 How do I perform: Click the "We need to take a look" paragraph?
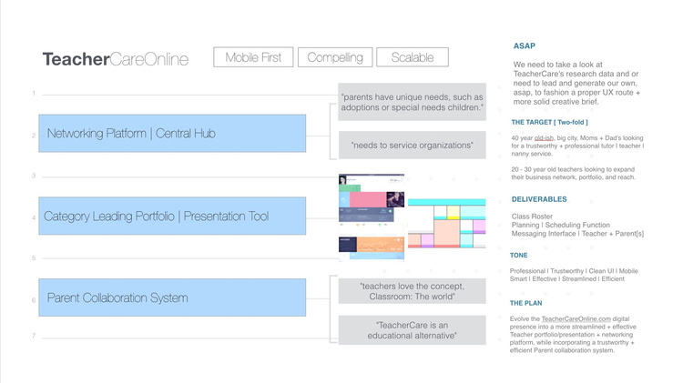[576, 83]
